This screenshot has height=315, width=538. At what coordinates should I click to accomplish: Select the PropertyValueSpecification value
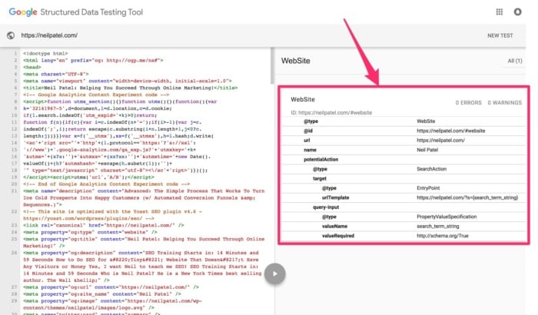(447, 217)
